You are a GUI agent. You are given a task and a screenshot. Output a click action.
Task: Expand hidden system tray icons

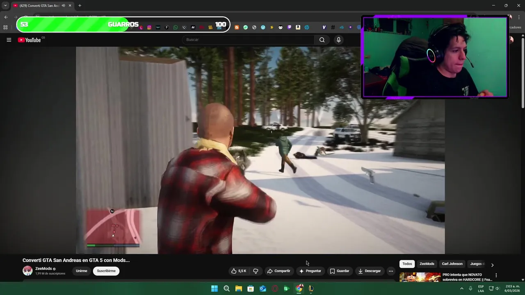(x=461, y=288)
